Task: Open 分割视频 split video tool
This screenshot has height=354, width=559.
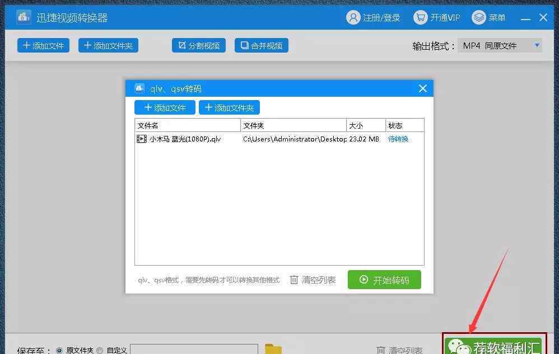Action: pos(199,45)
